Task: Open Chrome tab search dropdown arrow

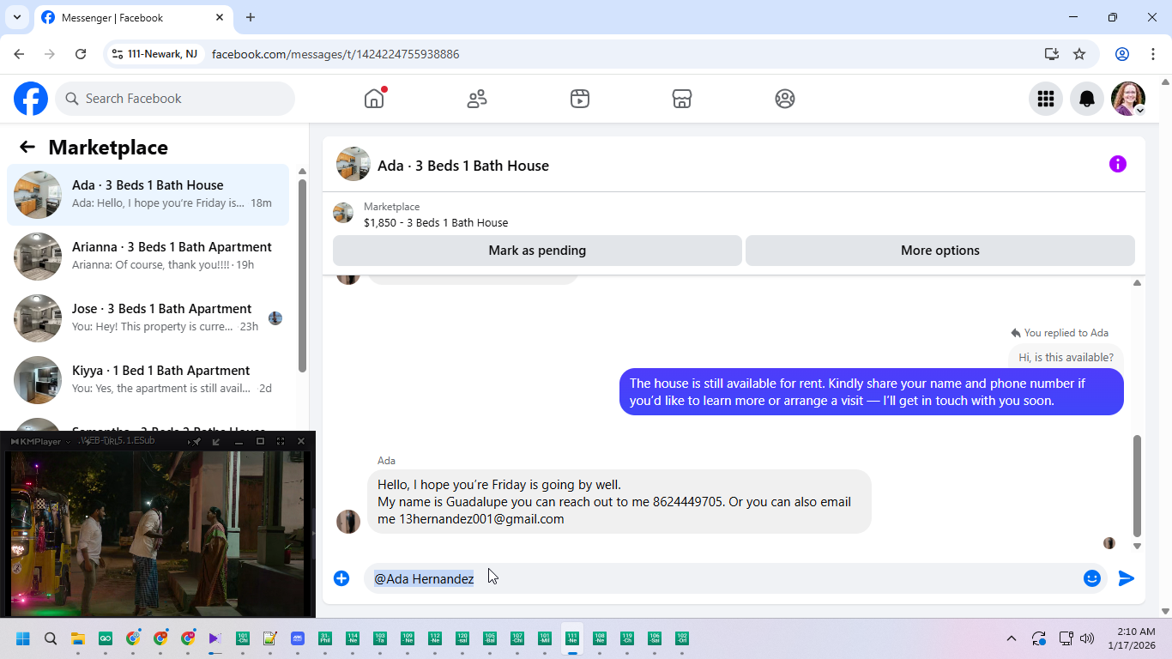Action: [x=16, y=17]
